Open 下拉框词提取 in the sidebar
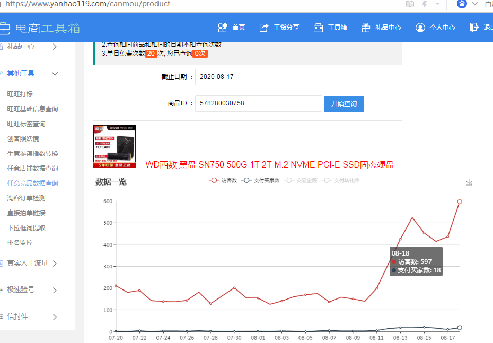 pyautogui.click(x=26, y=228)
